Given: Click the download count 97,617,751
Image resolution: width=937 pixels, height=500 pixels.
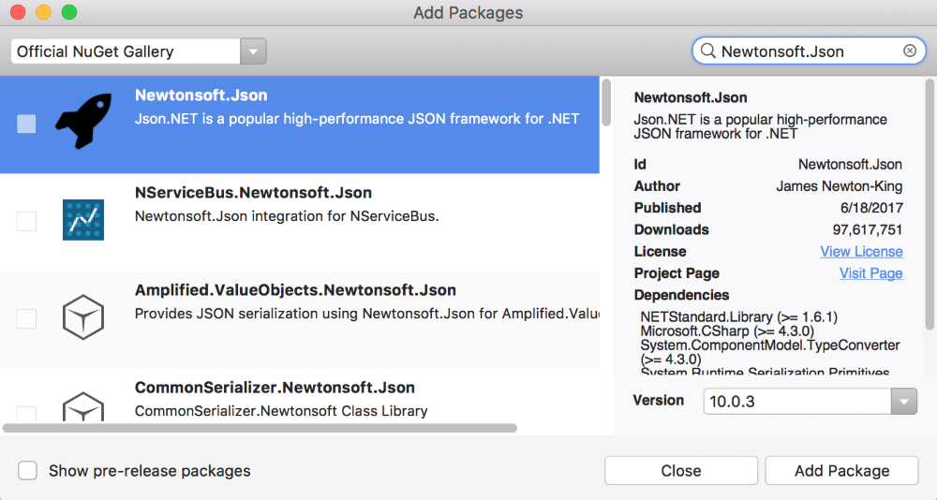Looking at the screenshot, I should click(867, 230).
